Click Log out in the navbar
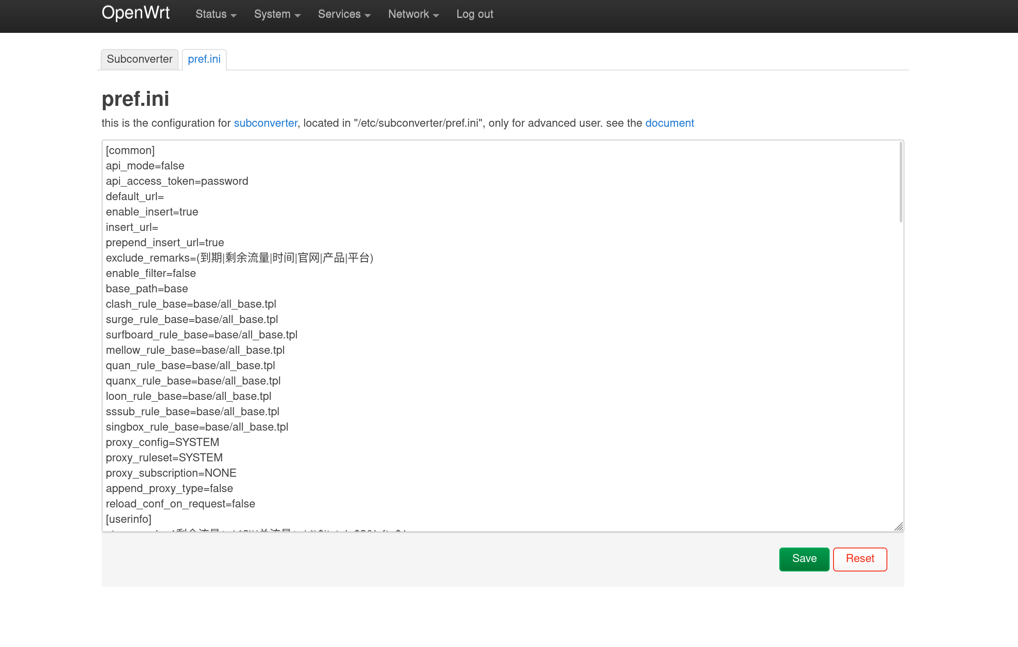The height and width of the screenshot is (647, 1018). click(x=474, y=14)
